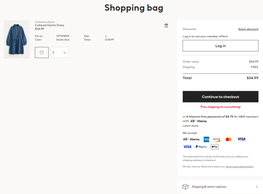Click article number 1071018001

pos(63,36)
